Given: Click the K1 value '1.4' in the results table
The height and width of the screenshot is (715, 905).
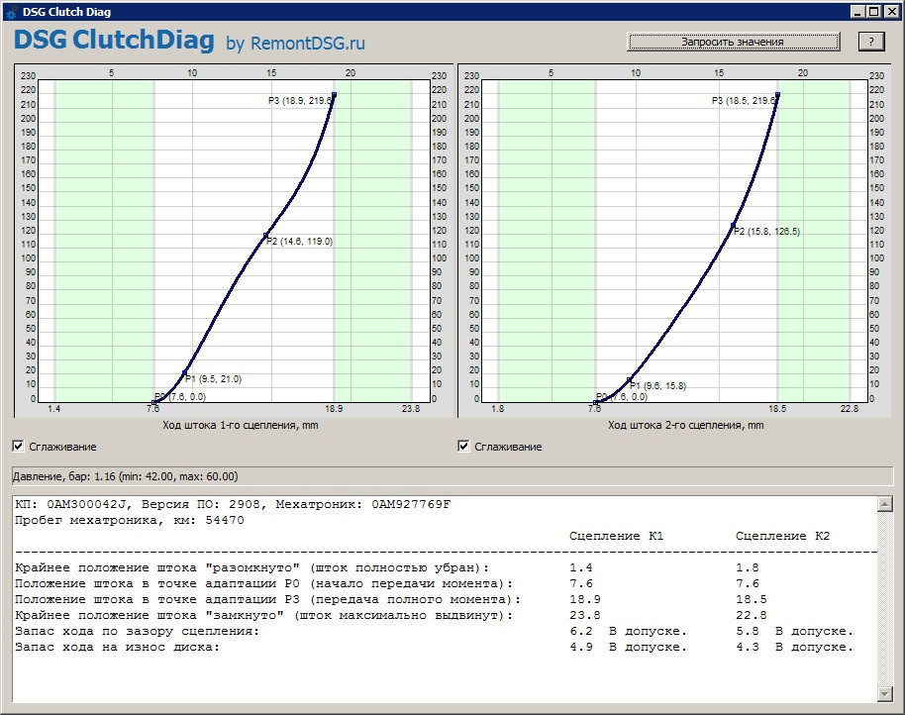Looking at the screenshot, I should click(x=581, y=567).
